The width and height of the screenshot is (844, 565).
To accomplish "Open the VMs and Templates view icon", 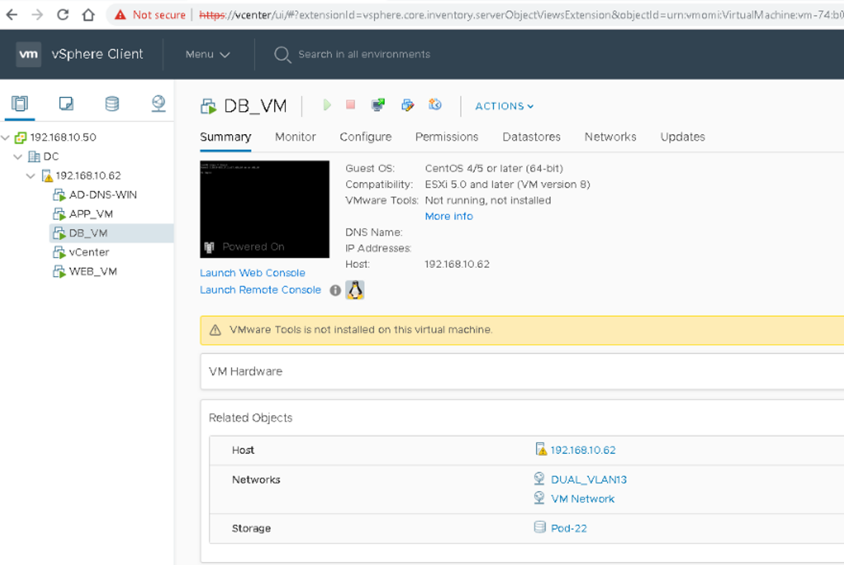I will point(65,103).
